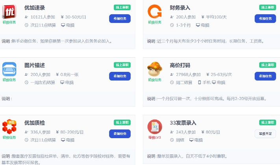Click the participants icon beside 243人参加
This screenshot has width=280, height=165.
[172, 132]
